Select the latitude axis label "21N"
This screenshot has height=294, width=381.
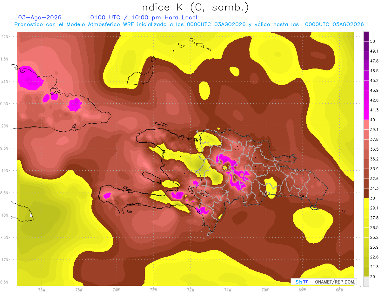pyautogui.click(x=5, y=82)
